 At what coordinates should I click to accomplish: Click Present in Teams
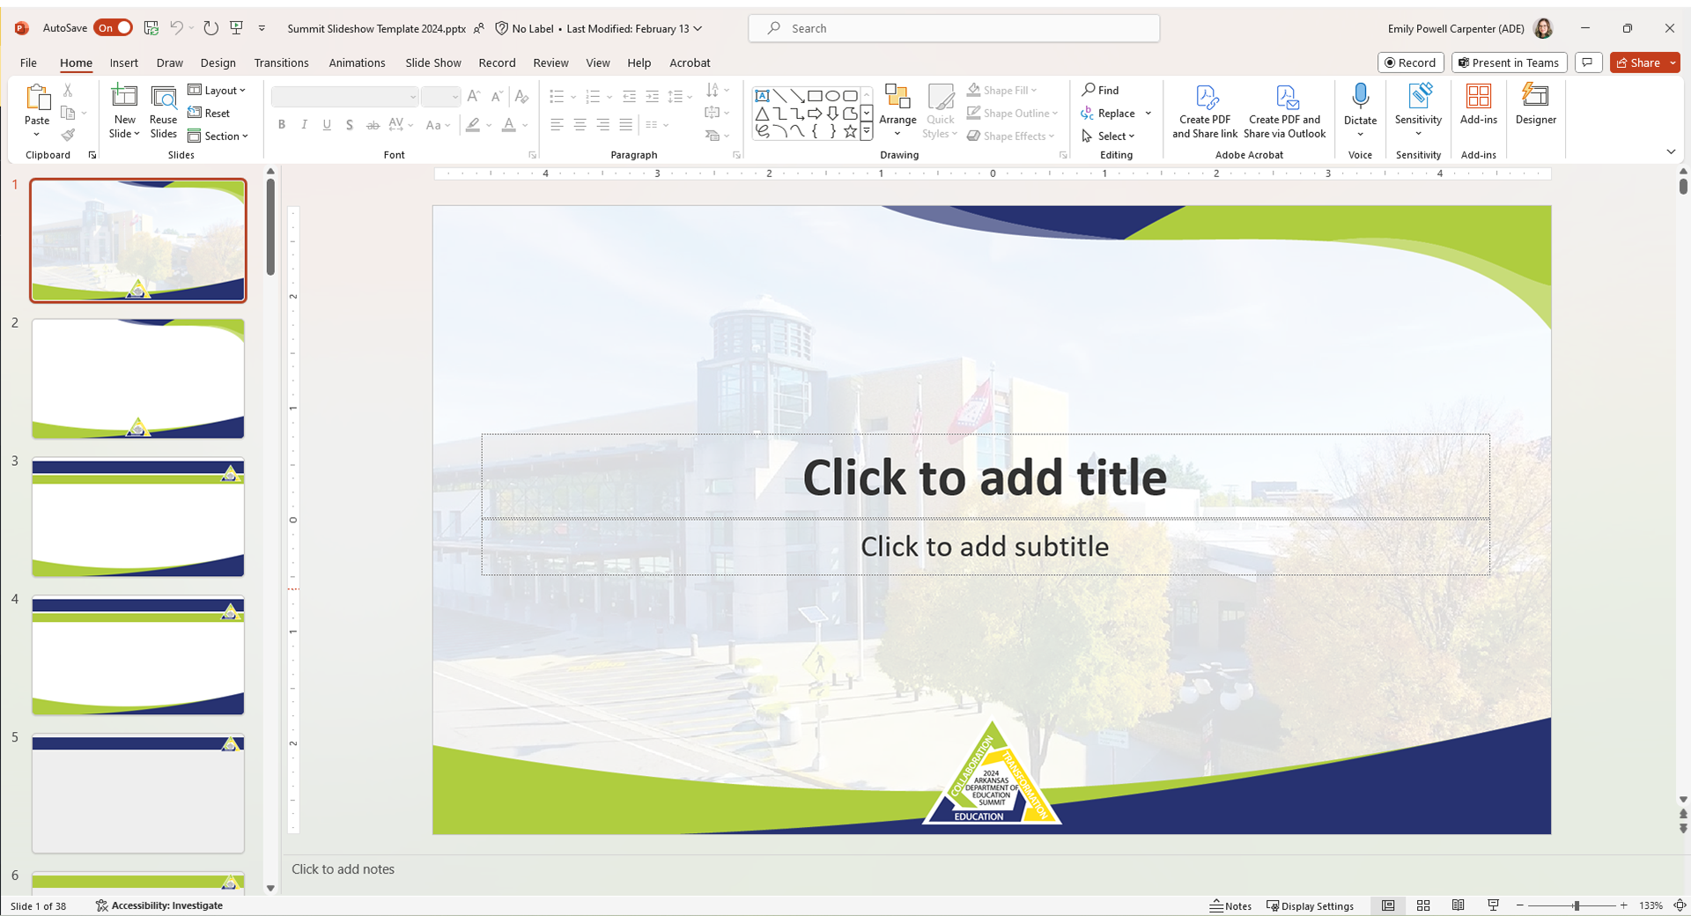(x=1509, y=63)
